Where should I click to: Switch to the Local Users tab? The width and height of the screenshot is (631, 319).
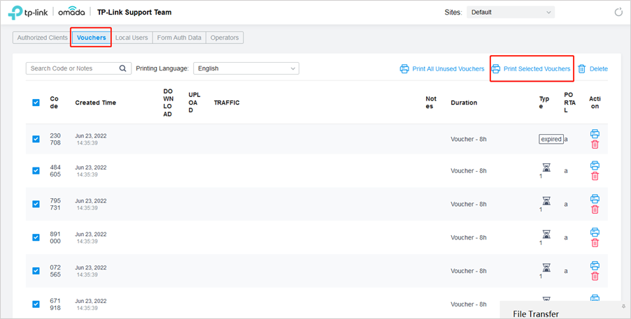click(132, 38)
